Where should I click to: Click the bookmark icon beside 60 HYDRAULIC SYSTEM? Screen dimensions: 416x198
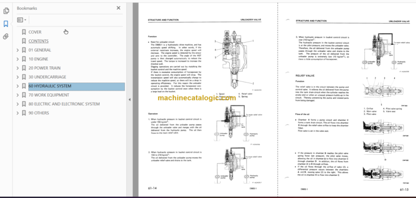coord(24,86)
